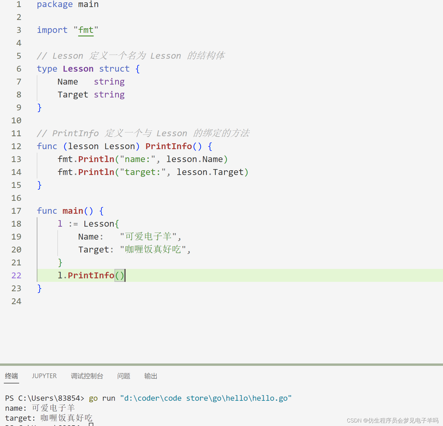Click 'Lesson{' on line 18
Viewport: 443px width, 426px height.
pyautogui.click(x=101, y=224)
